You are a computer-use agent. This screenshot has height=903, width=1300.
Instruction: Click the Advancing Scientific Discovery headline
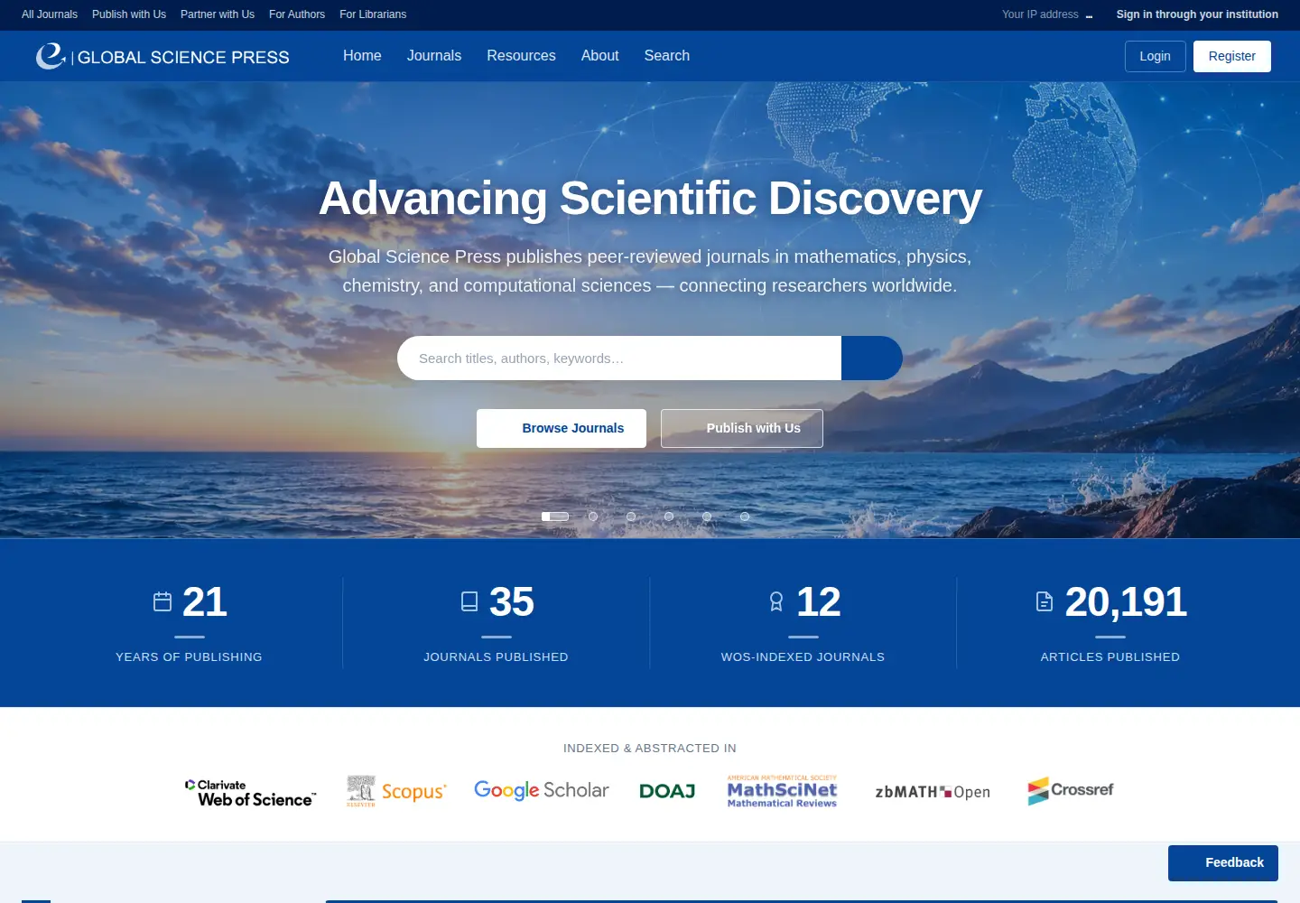[x=650, y=199]
